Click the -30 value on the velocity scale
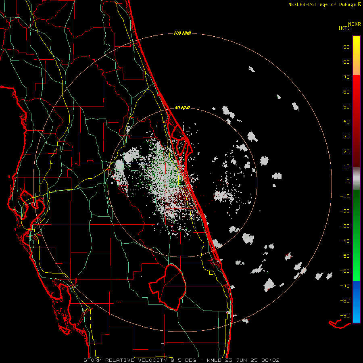The image size is (363, 363). pyautogui.click(x=345, y=226)
